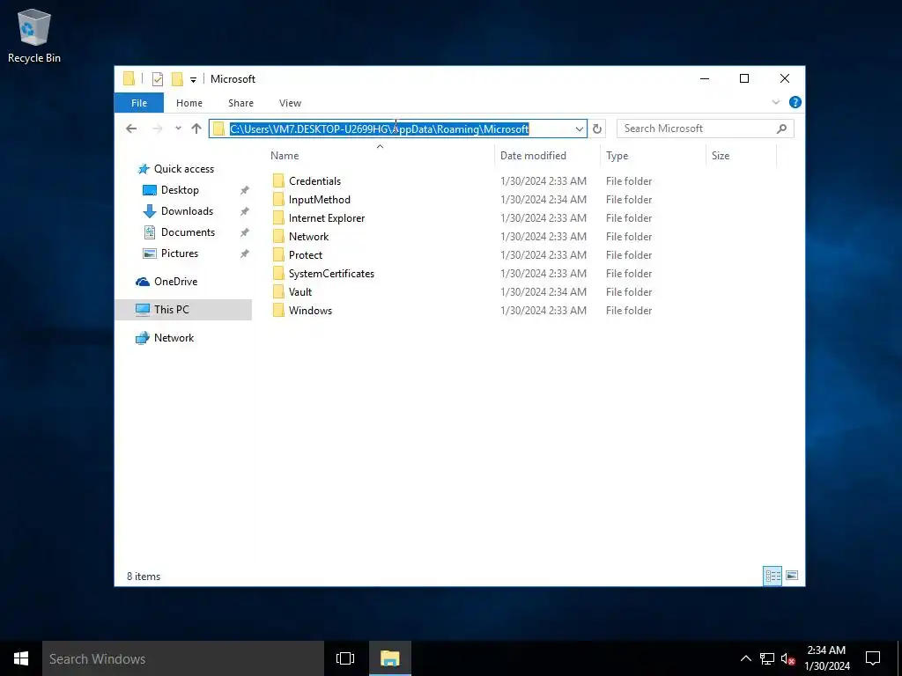Expand the ribbon with the chevron
Screen dimensions: 902x676
pos(775,102)
